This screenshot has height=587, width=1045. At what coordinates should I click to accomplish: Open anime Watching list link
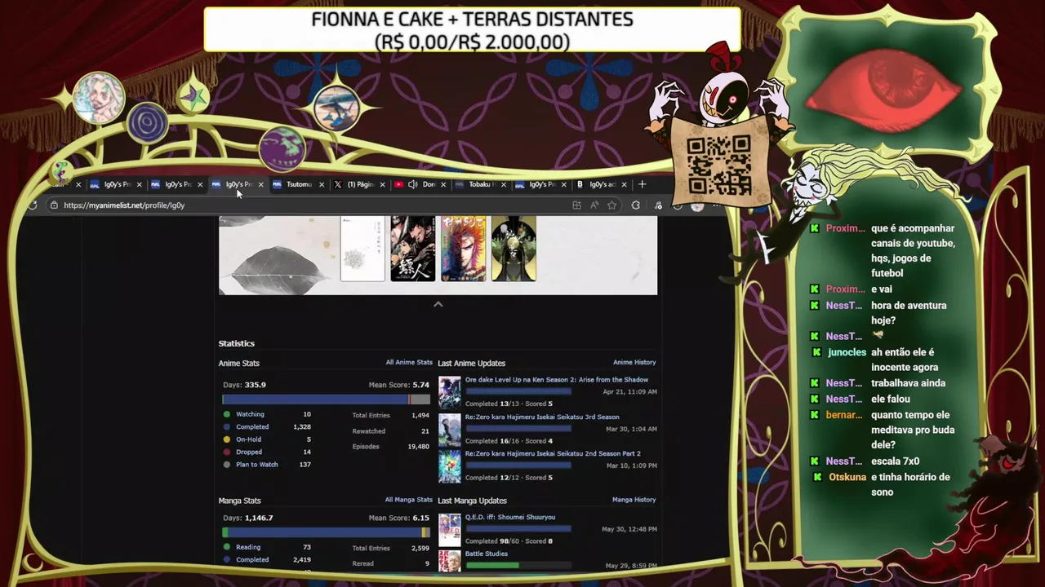[250, 414]
